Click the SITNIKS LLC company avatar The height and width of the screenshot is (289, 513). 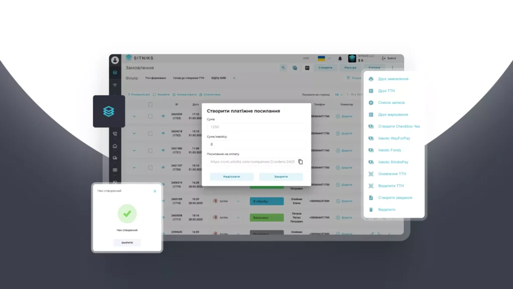(352, 58)
